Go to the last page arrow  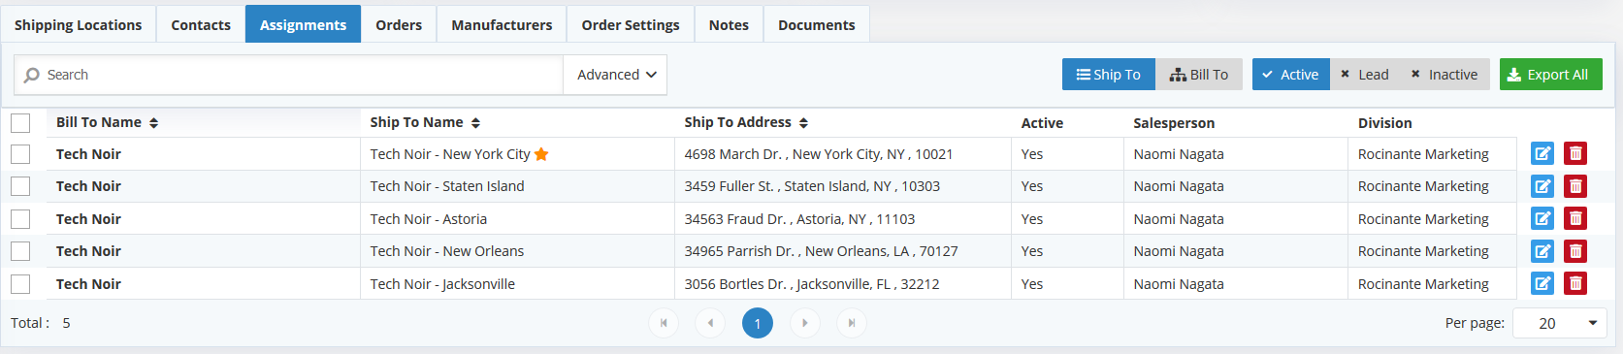click(852, 323)
